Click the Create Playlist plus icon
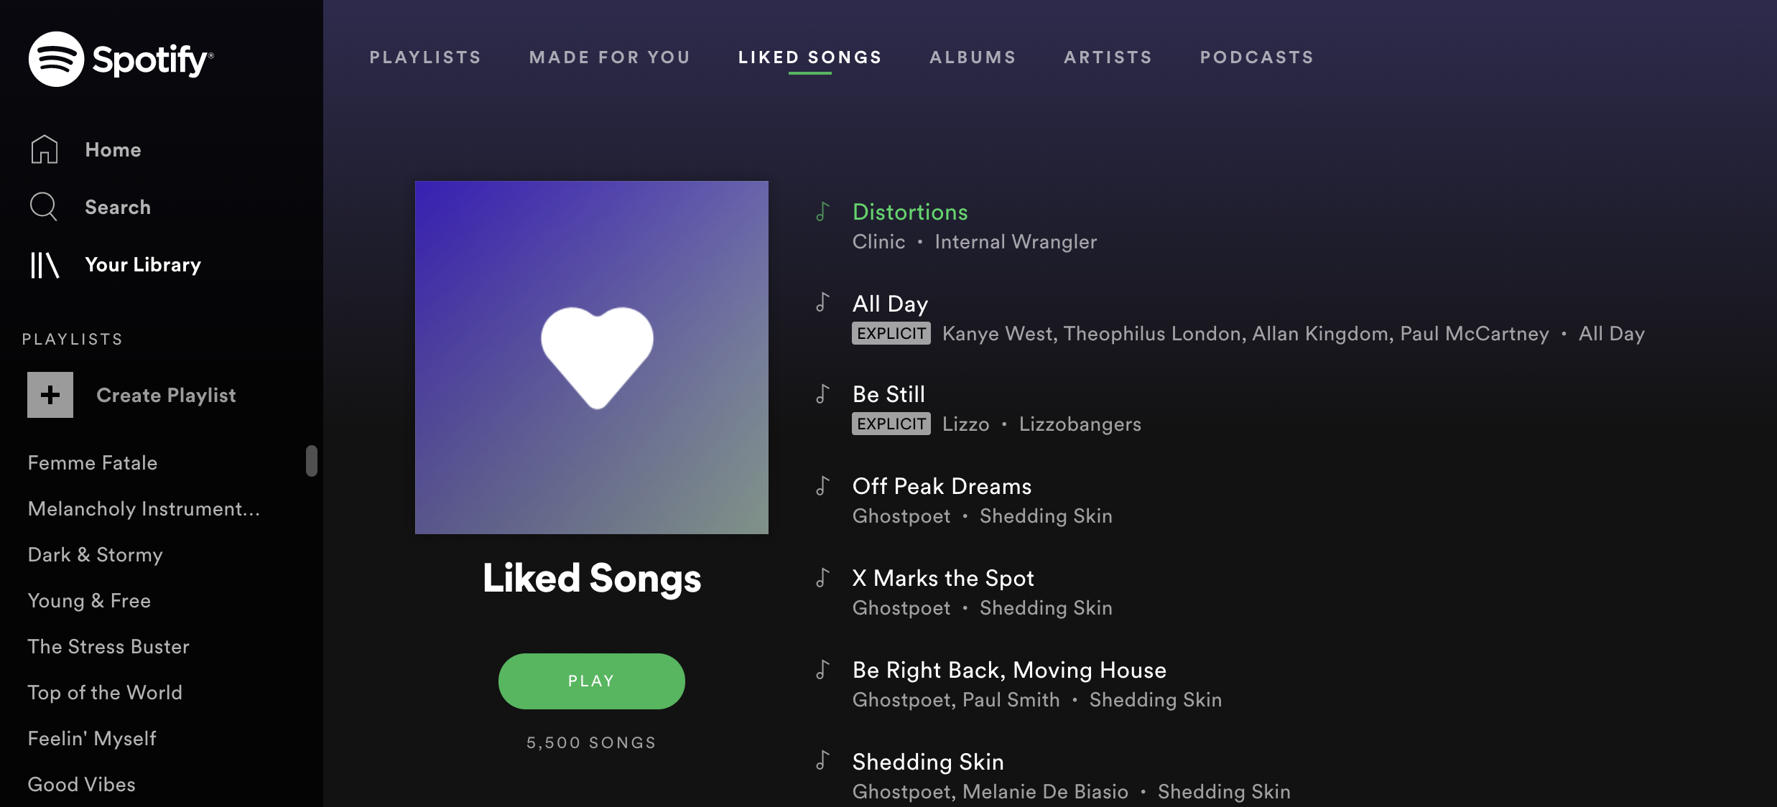This screenshot has width=1777, height=807. point(50,394)
